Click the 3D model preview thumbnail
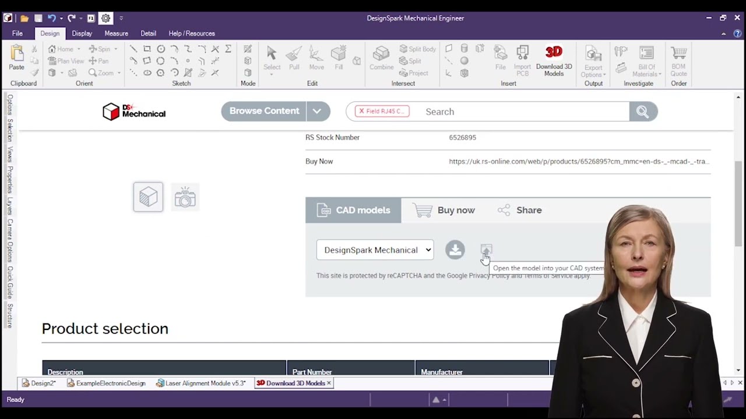Image resolution: width=746 pixels, height=419 pixels. pyautogui.click(x=148, y=197)
